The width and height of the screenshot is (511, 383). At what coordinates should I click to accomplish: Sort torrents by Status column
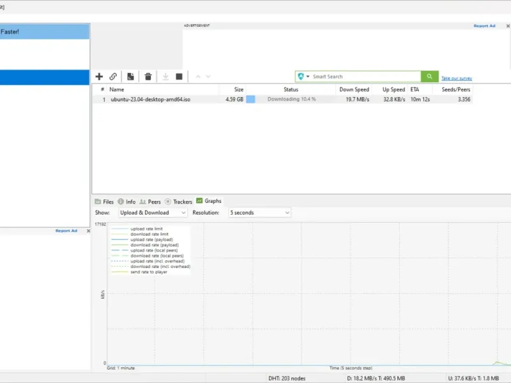pyautogui.click(x=291, y=89)
